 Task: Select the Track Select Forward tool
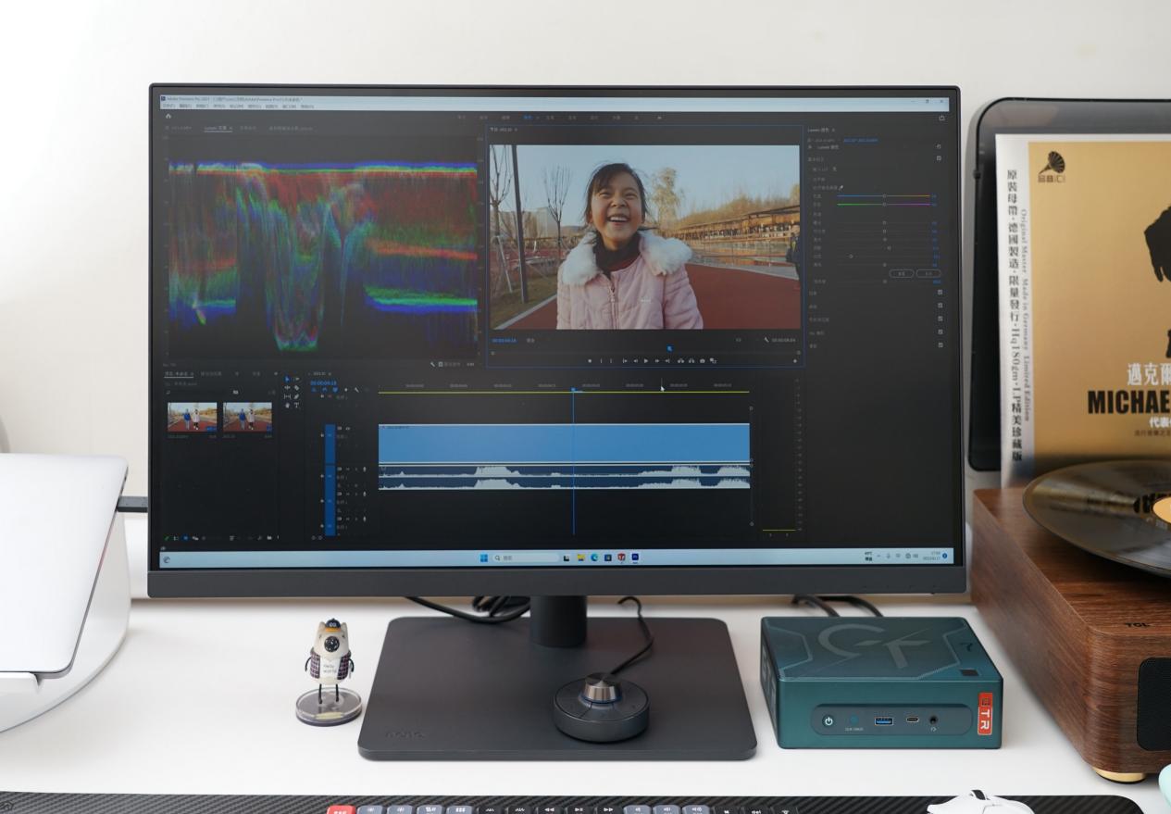point(297,379)
